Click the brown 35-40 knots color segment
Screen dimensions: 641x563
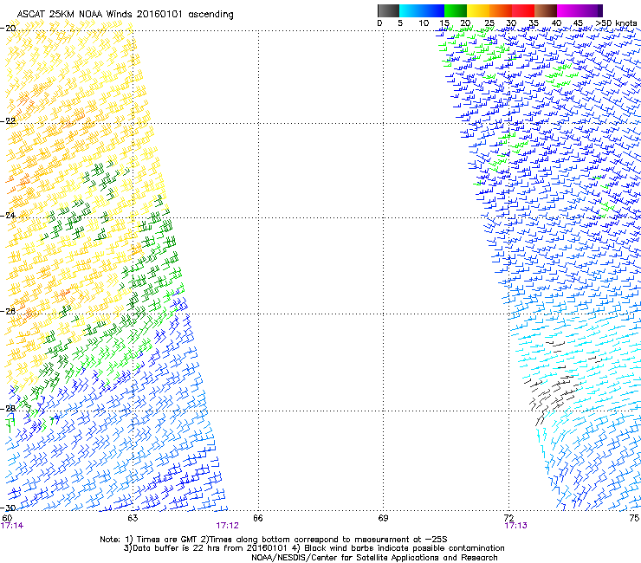coord(546,10)
